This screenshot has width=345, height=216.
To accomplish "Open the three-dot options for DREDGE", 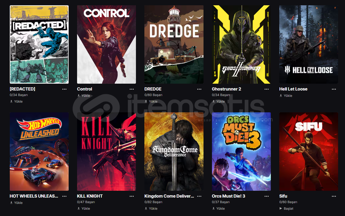I will point(199,89).
